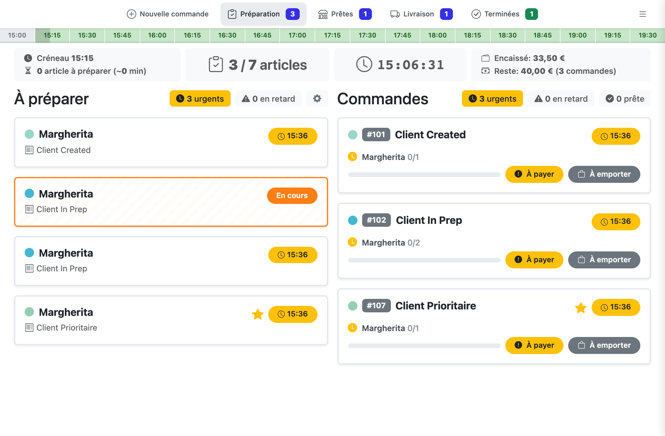Viewport: 665px width, 436px height.
Task: Click the receipt icon beside Client Prioritaire
Action: [29, 328]
